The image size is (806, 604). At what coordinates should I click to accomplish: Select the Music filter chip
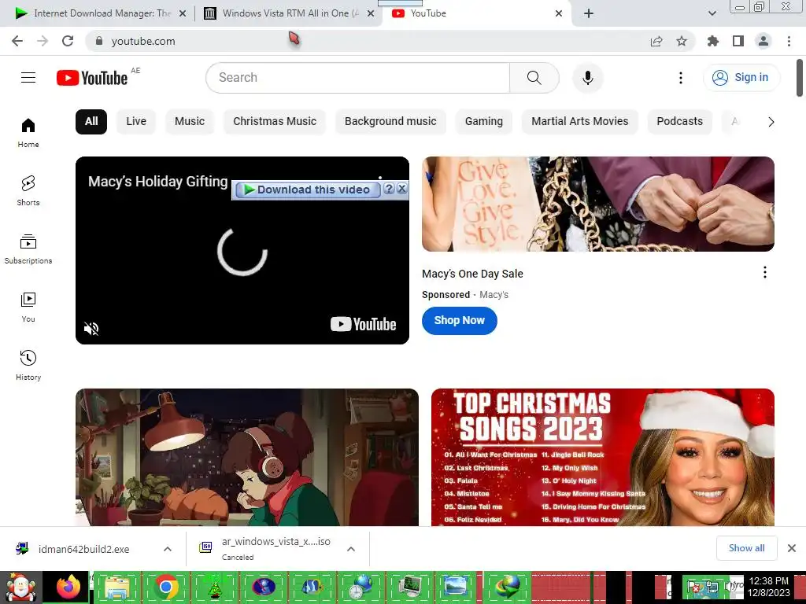coord(190,122)
